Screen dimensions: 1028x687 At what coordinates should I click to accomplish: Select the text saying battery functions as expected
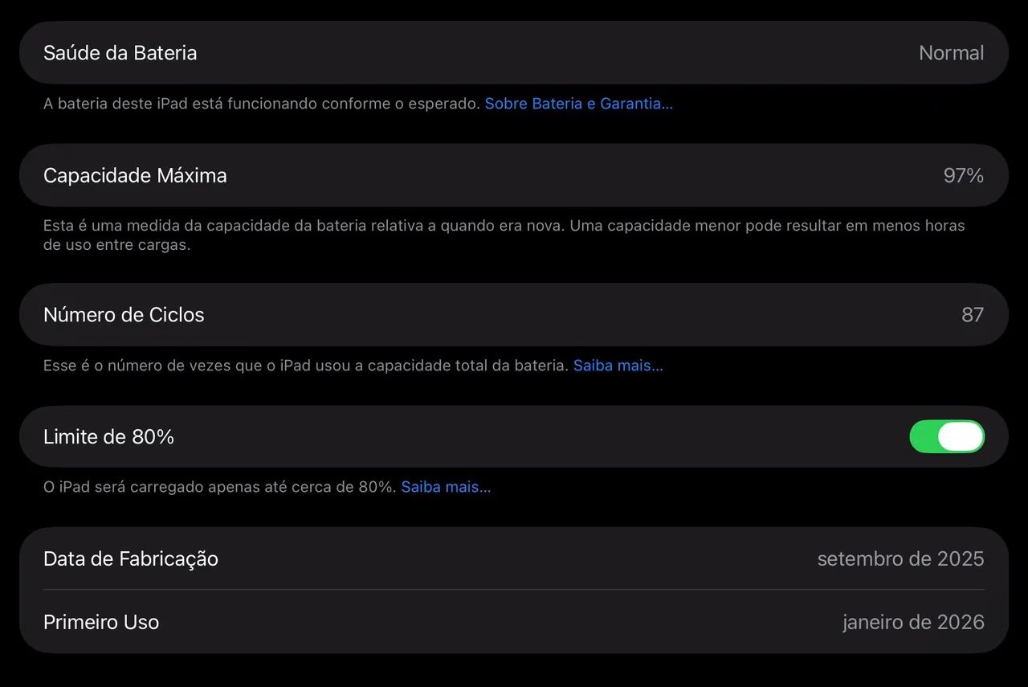[x=262, y=104]
